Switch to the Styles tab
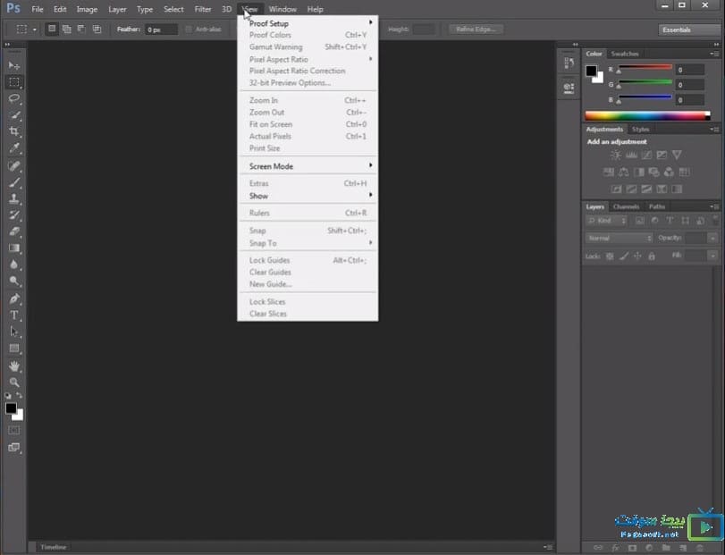This screenshot has height=555, width=725. [640, 130]
